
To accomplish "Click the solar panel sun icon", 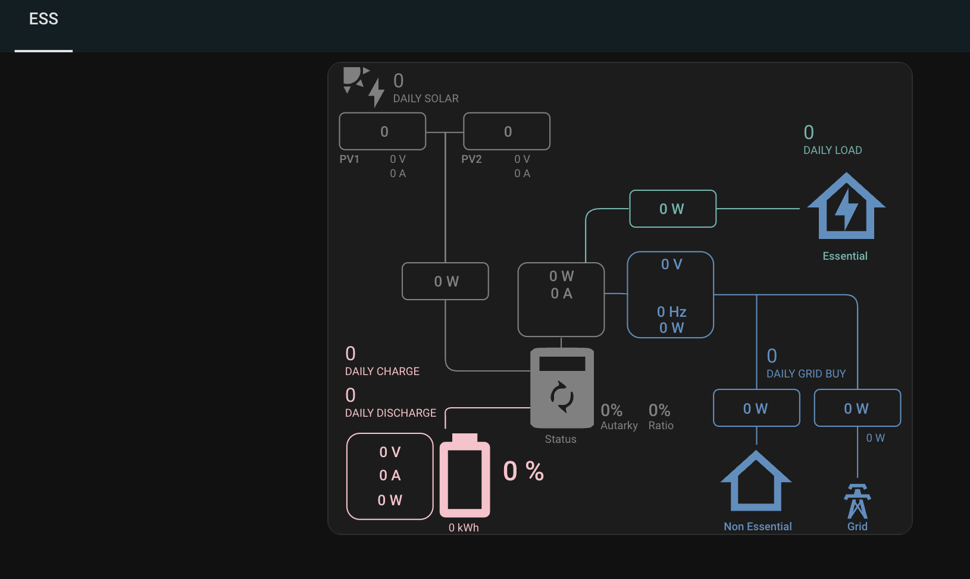I will (x=363, y=86).
